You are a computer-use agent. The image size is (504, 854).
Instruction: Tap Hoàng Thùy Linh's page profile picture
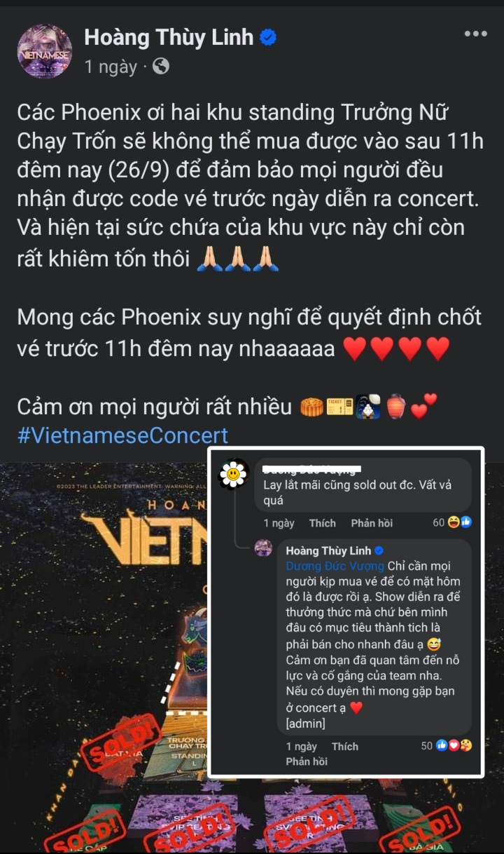44,50
